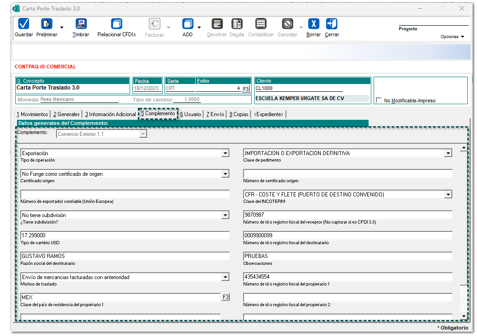Click the Timbrar stamp icon
Viewport: 477px width, 336px height.
tap(81, 24)
